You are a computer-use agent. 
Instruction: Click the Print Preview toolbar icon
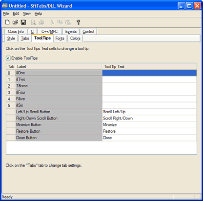tap(34, 22)
